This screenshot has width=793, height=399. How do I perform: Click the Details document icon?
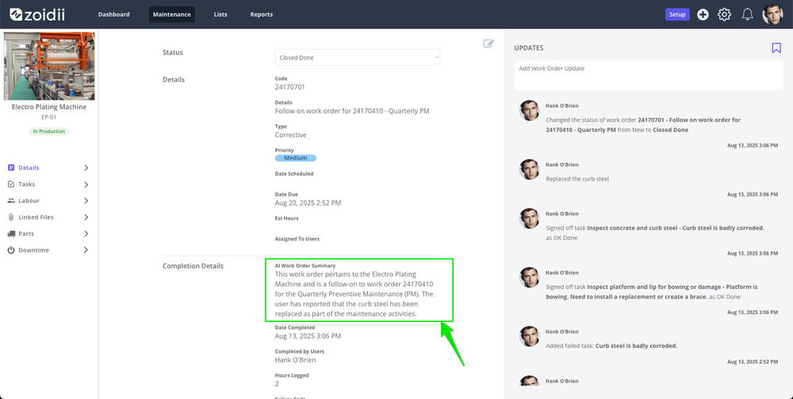point(11,168)
